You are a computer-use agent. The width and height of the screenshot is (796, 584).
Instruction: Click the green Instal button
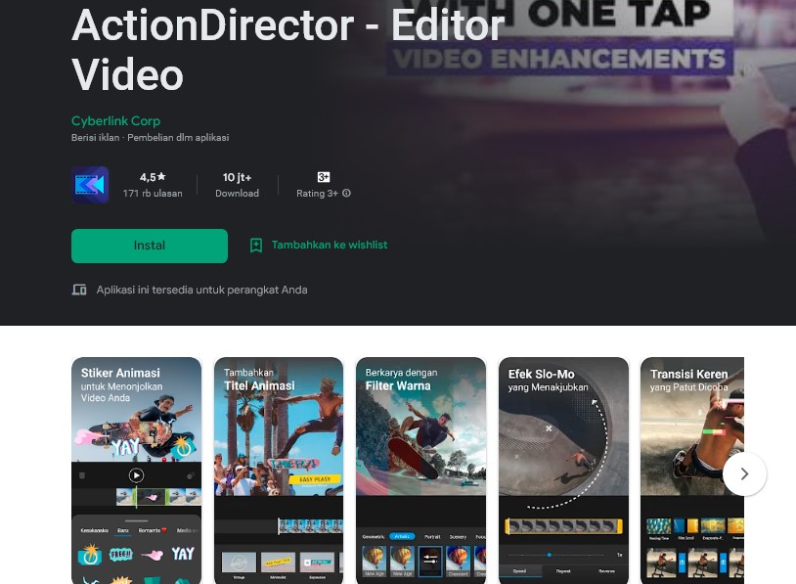(150, 246)
